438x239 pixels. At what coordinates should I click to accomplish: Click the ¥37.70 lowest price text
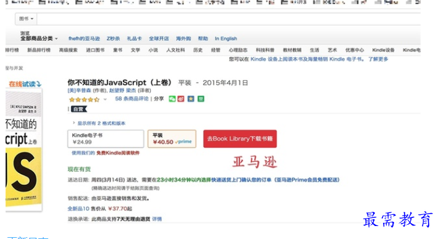coord(117,209)
